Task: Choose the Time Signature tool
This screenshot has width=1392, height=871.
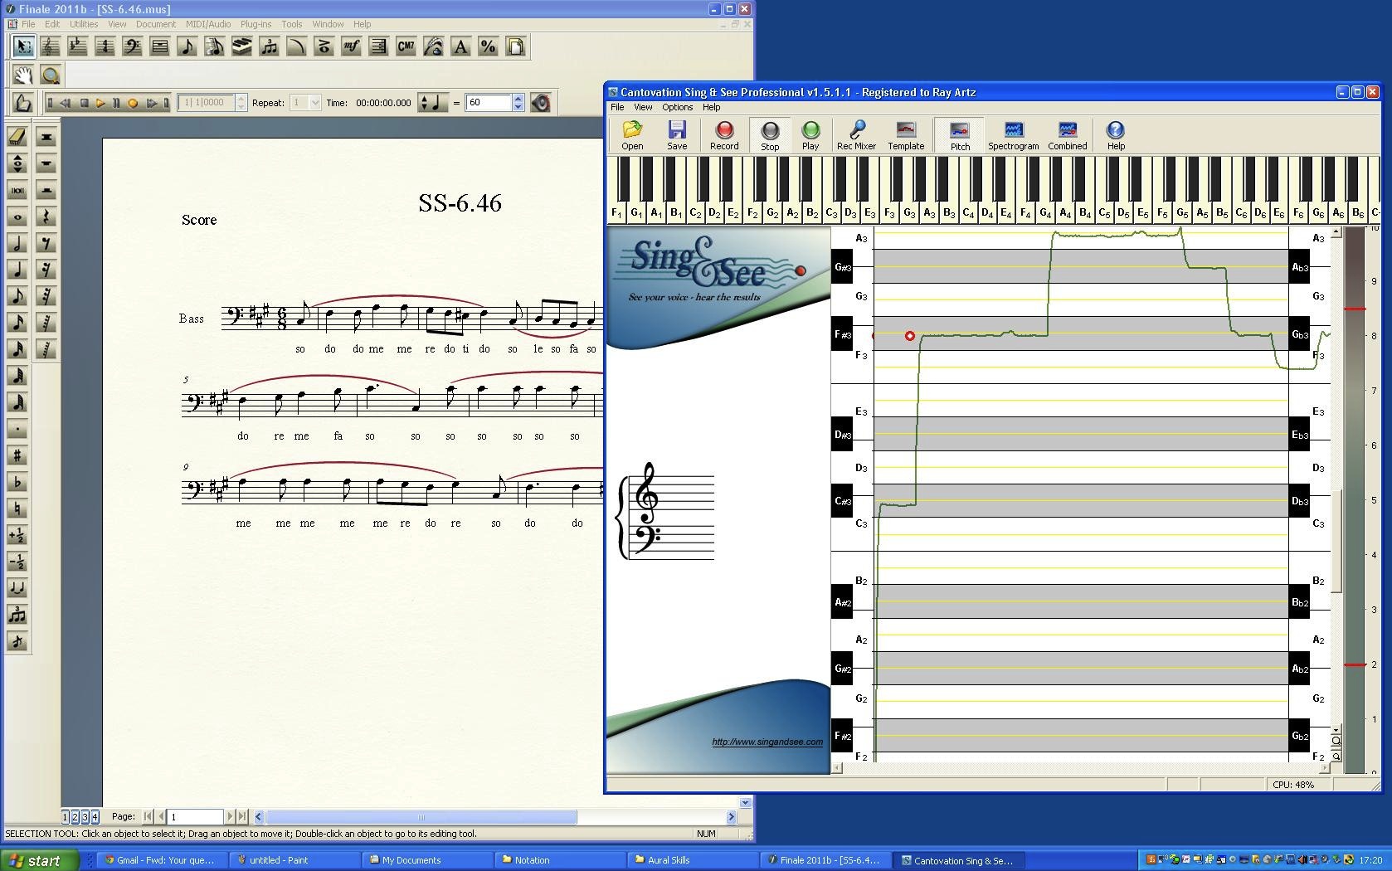Action: tap(105, 47)
